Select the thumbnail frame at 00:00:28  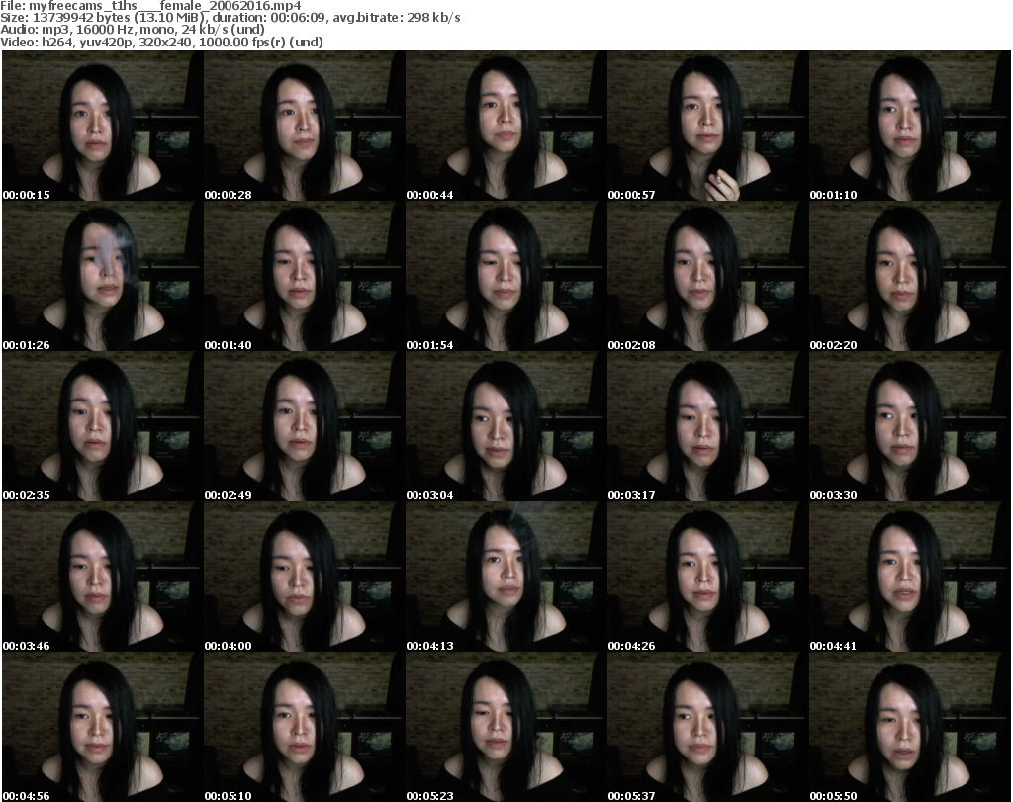(305, 126)
